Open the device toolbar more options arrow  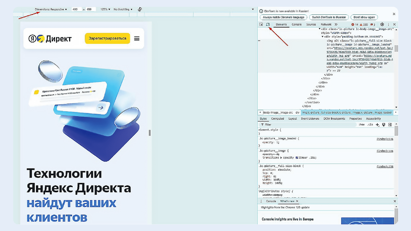tap(253, 9)
